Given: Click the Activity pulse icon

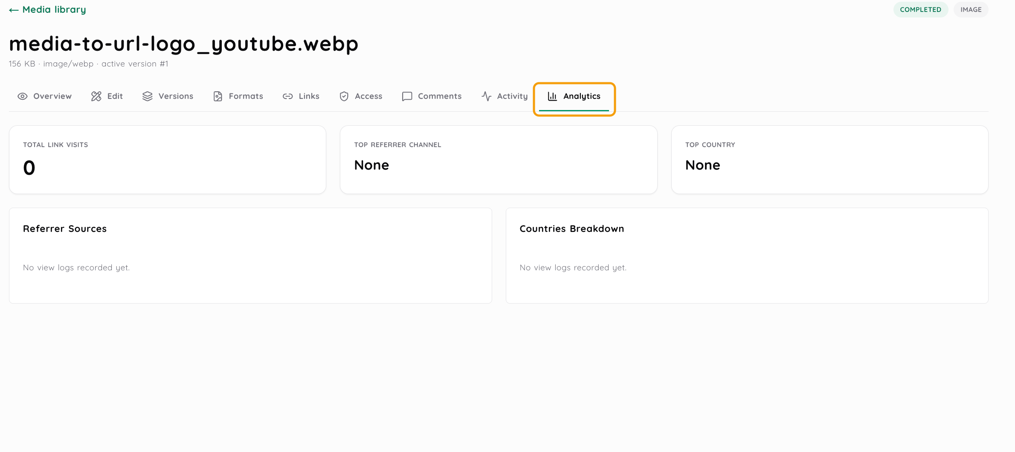Looking at the screenshot, I should (x=487, y=96).
